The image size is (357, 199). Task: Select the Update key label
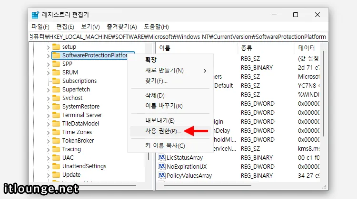[x=71, y=175]
